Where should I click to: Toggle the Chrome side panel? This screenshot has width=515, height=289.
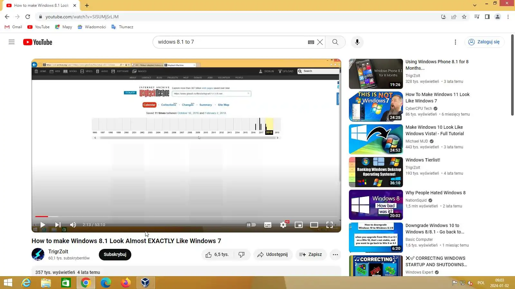click(487, 17)
